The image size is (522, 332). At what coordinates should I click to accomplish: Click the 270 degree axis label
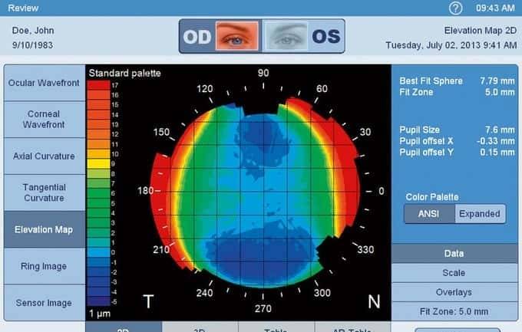pyautogui.click(x=263, y=309)
